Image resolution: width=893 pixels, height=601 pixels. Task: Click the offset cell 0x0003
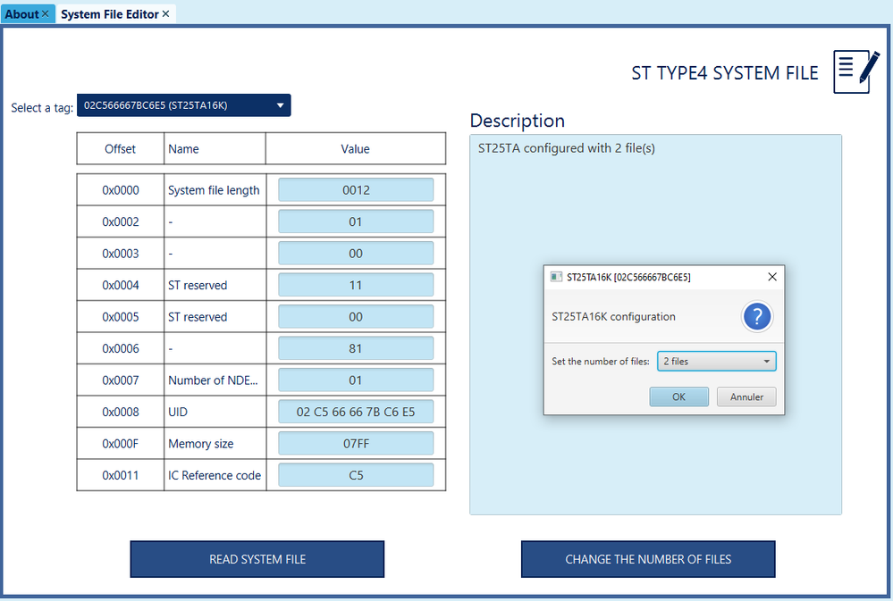click(120, 254)
